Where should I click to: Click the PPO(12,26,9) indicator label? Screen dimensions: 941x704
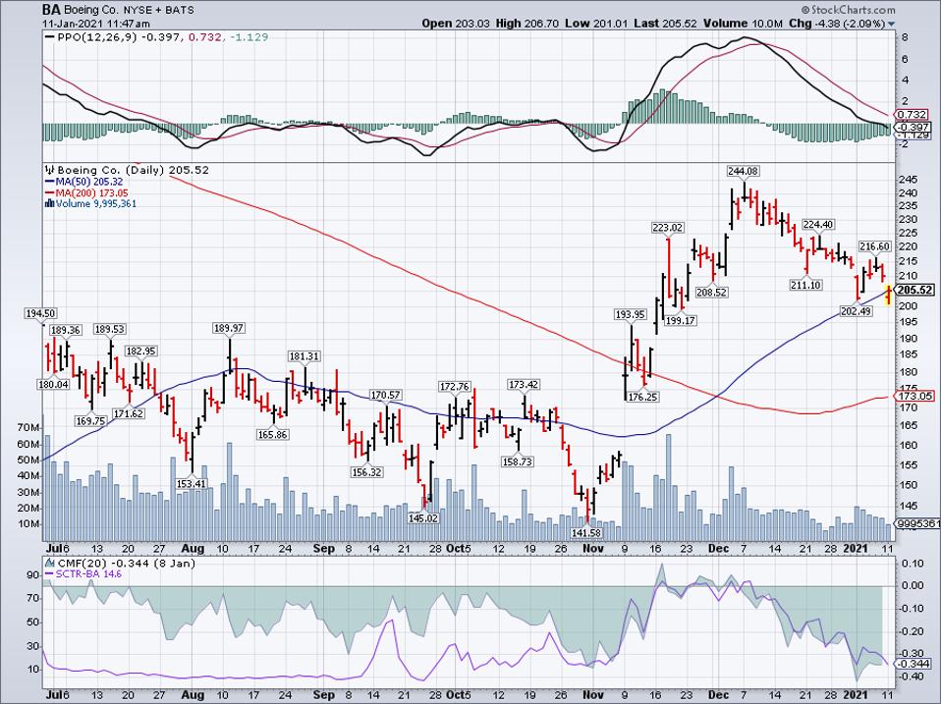(97, 37)
